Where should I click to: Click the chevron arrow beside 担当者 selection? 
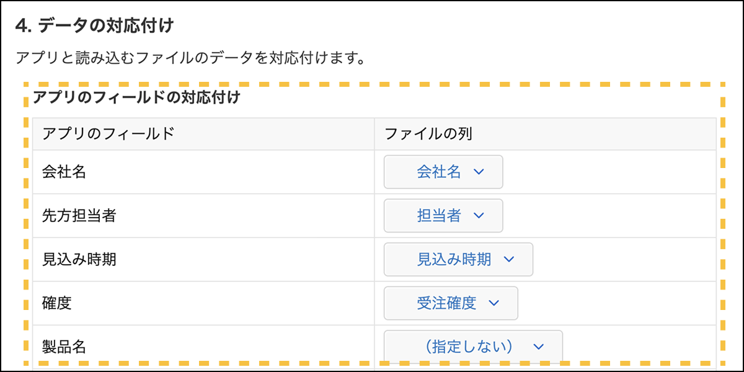tap(478, 215)
